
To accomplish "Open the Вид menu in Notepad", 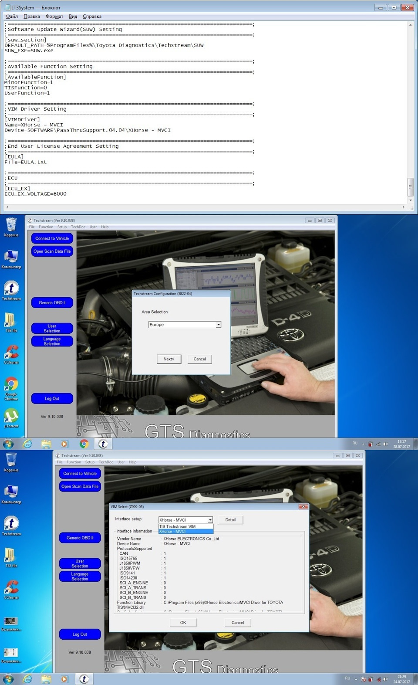I will [x=73, y=16].
